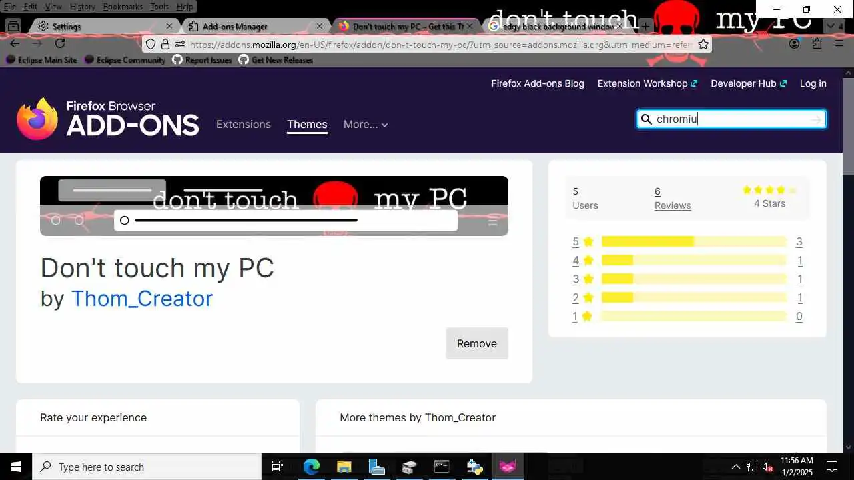
Task: Open the Command Prompt taskbar icon
Action: click(x=442, y=467)
